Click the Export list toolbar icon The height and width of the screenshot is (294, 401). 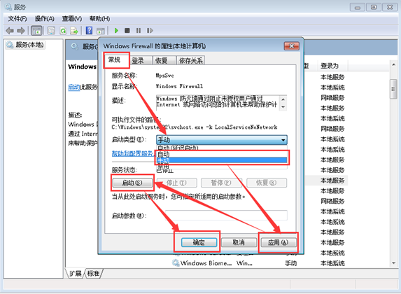(x=74, y=31)
